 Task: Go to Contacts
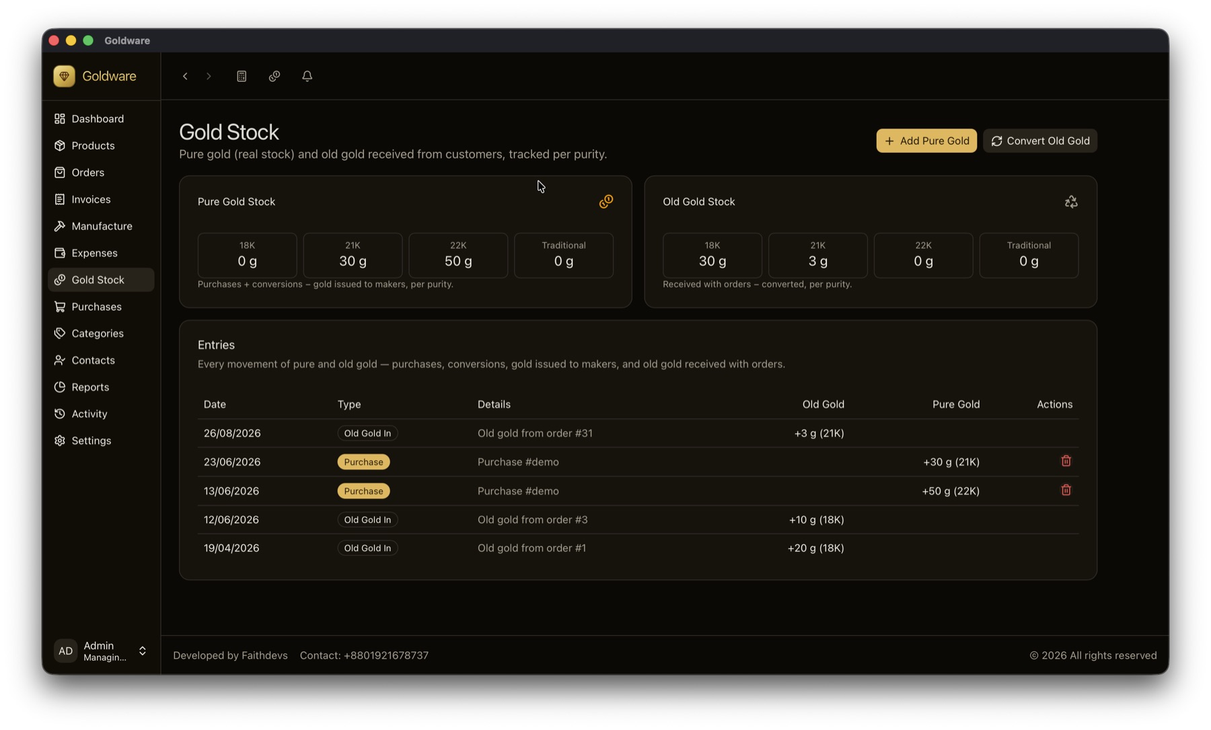(101, 360)
